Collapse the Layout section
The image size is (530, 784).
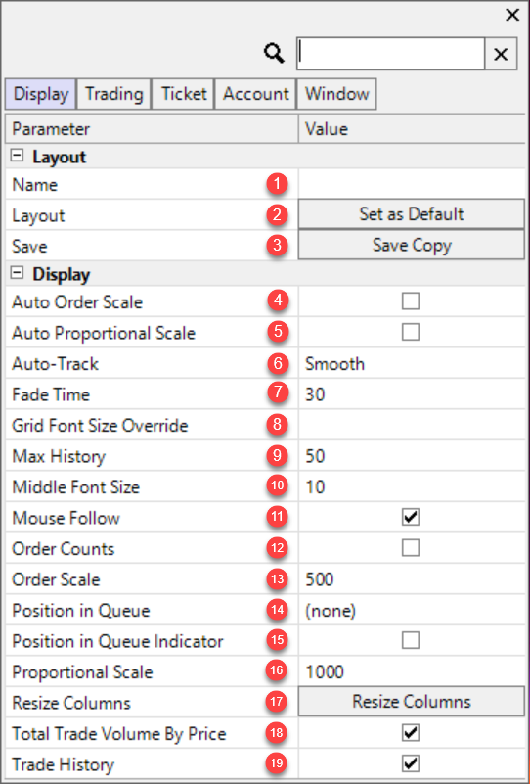pos(17,156)
